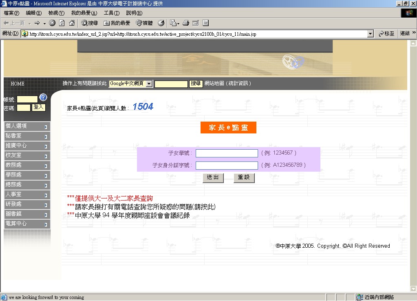The width and height of the screenshot is (417, 301).
Task: Click the 登入 login button
Action: click(39, 107)
